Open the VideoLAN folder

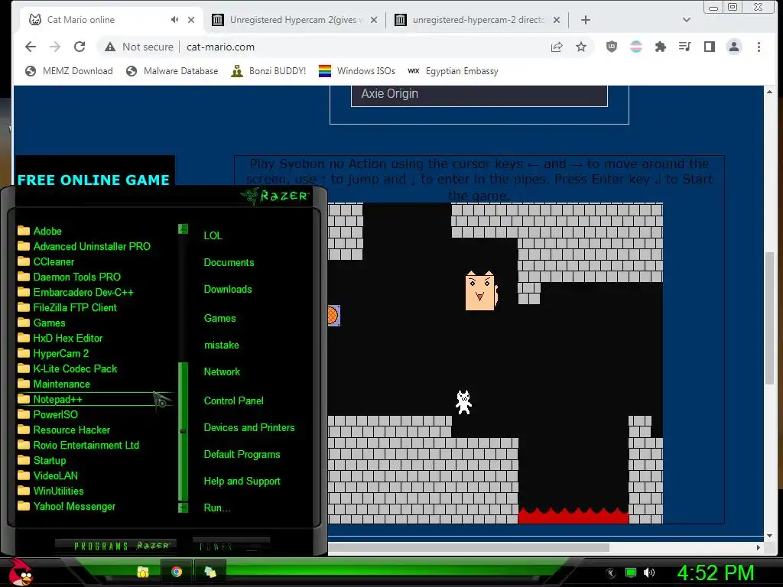point(47,475)
